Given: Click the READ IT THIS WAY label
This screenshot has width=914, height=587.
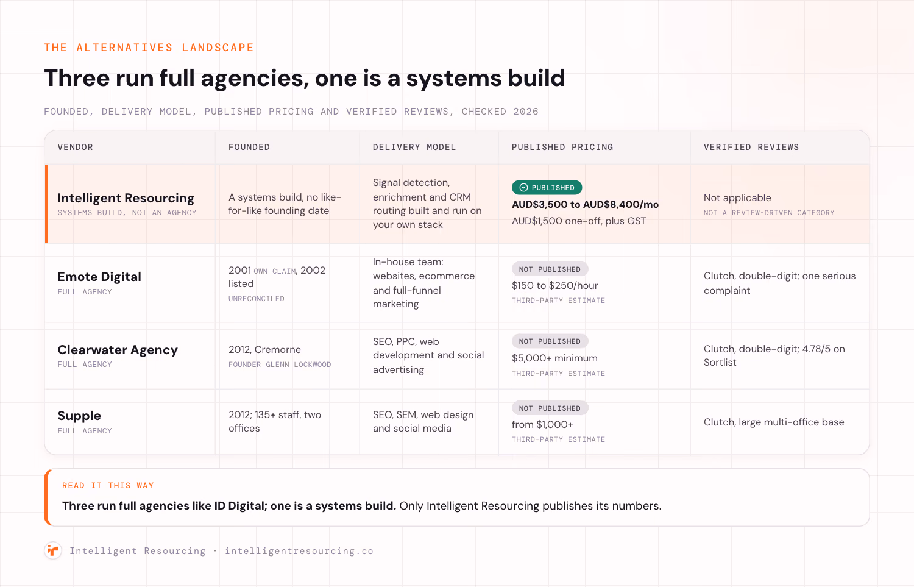Looking at the screenshot, I should coord(108,486).
